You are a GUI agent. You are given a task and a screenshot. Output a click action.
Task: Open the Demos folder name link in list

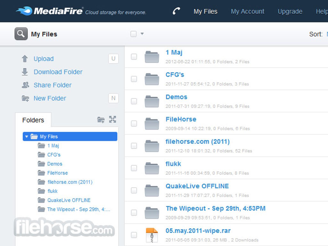coord(176,97)
